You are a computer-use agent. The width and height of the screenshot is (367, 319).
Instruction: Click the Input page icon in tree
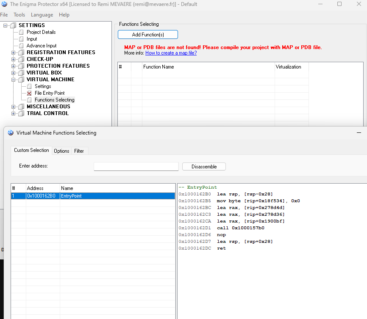click(x=21, y=39)
